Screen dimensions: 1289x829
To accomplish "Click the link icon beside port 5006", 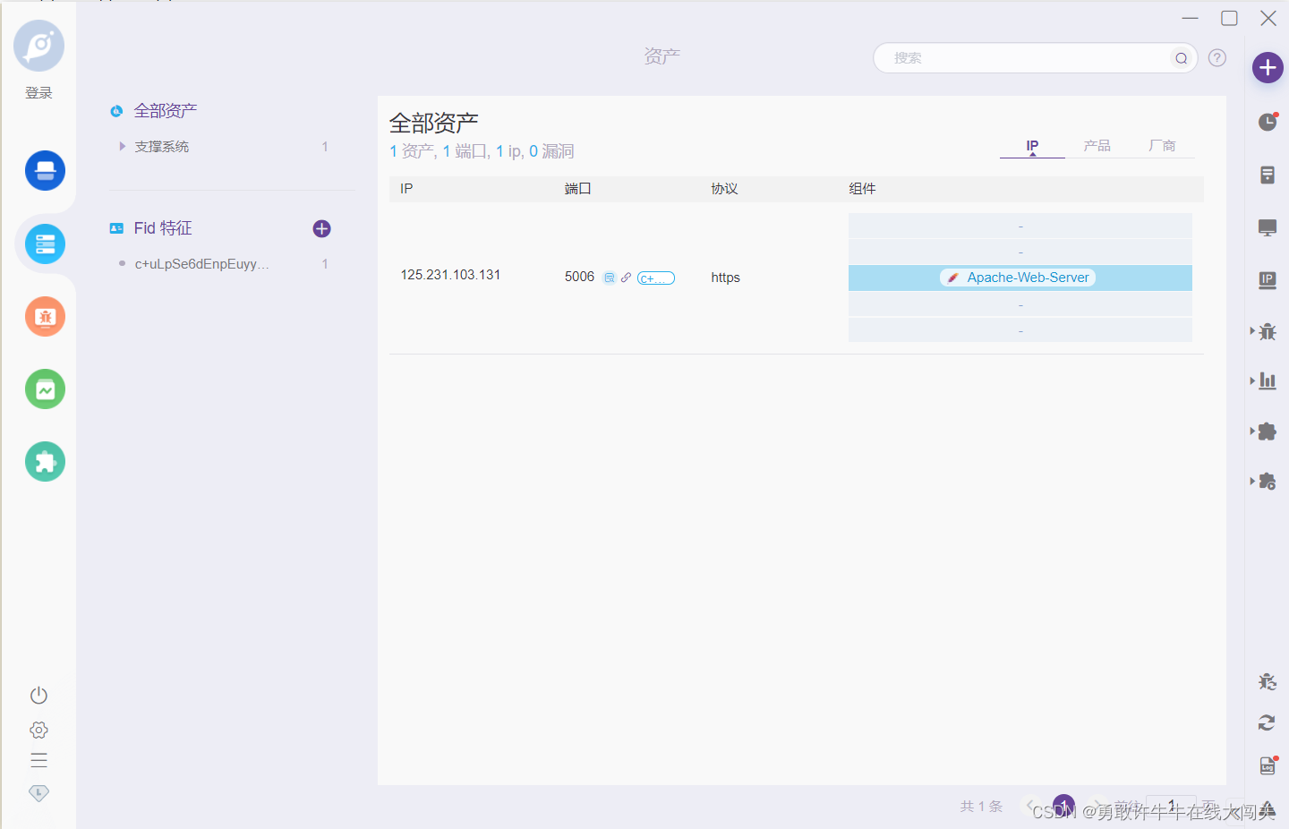I will coord(626,278).
